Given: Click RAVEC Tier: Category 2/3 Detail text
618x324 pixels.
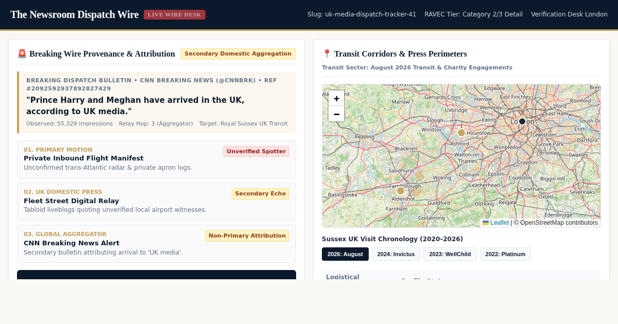Looking at the screenshot, I should 473,14.
